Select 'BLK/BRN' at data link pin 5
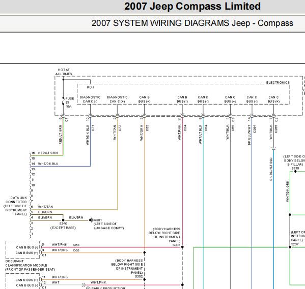This screenshot has height=289, width=305. tap(45, 212)
